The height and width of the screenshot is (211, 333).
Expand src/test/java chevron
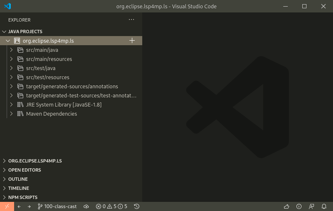click(12, 68)
